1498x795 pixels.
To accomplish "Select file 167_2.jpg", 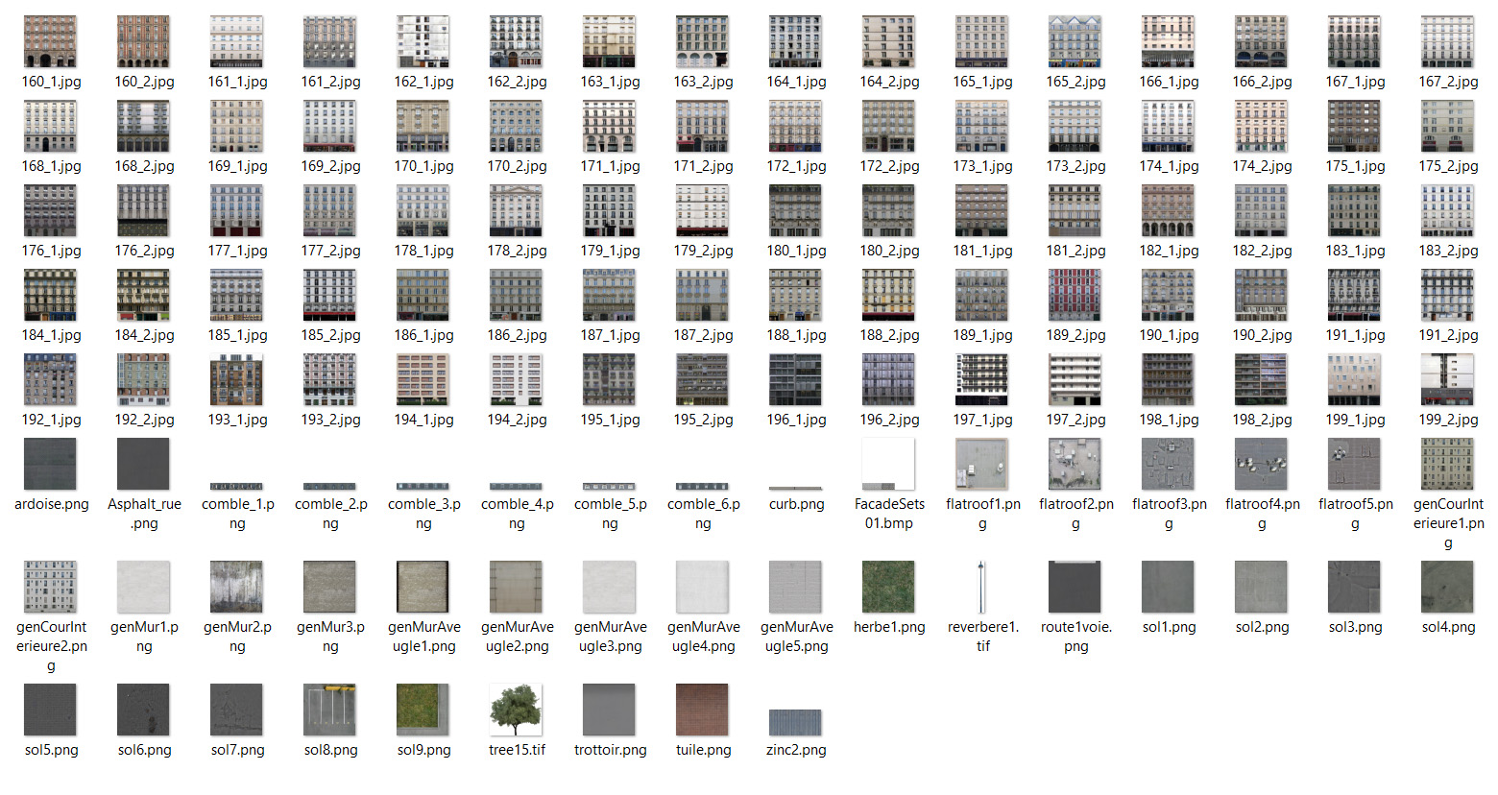I will pos(1447,41).
